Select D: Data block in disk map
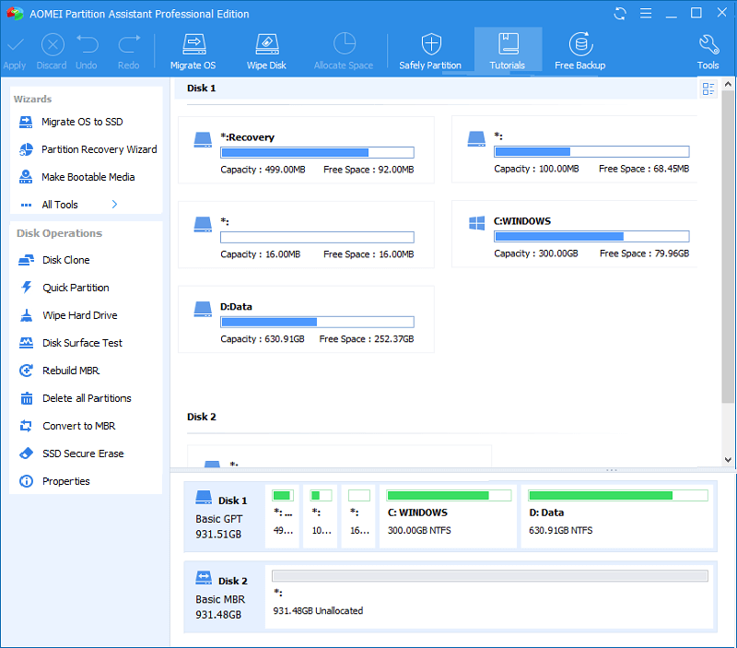The image size is (737, 648). (x=617, y=517)
